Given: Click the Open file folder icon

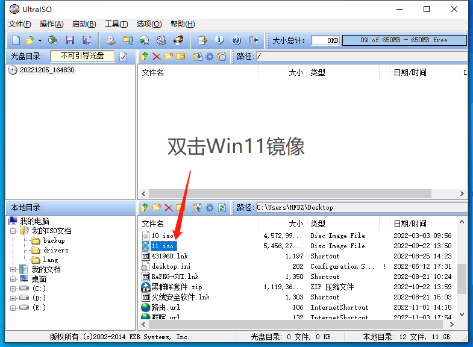Looking at the screenshot, I should [x=30, y=40].
